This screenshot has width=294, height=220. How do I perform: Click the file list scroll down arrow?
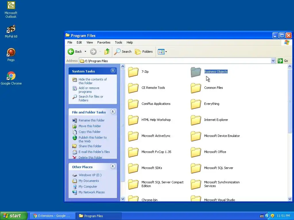coord(290,199)
